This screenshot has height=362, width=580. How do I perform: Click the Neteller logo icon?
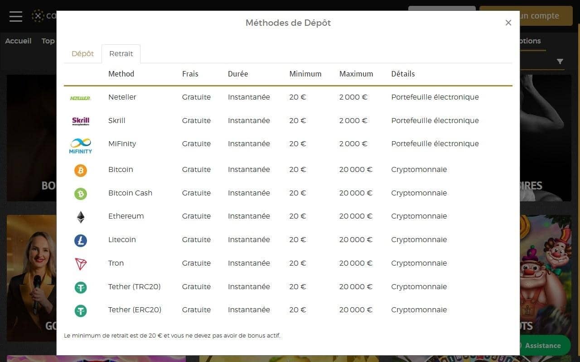coord(80,98)
